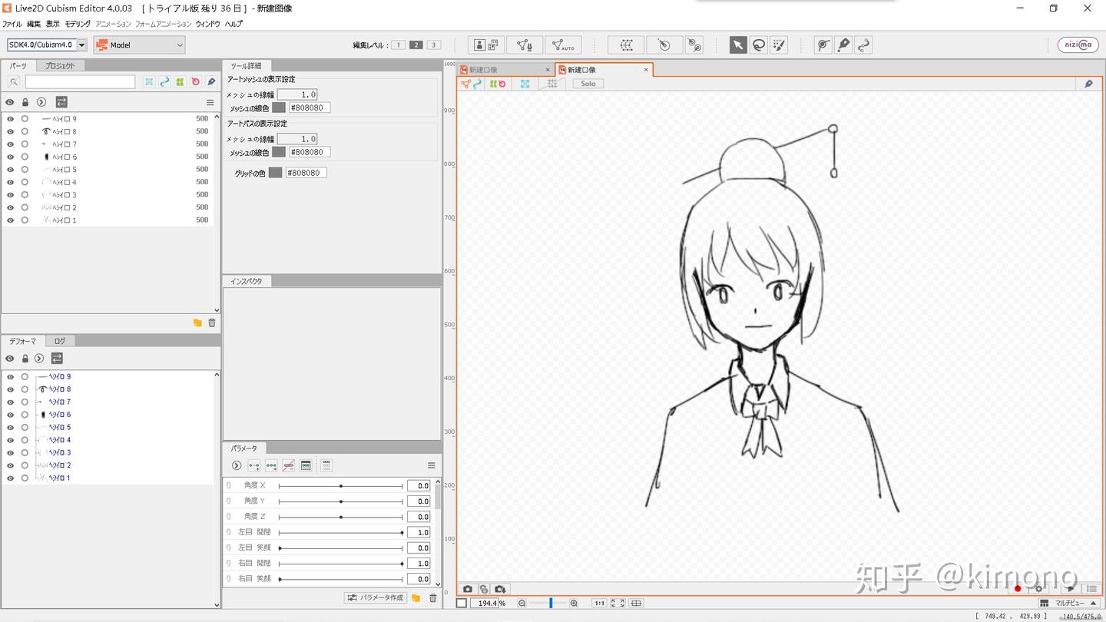Set edit level to 3
Image resolution: width=1106 pixels, height=622 pixels.
click(434, 45)
